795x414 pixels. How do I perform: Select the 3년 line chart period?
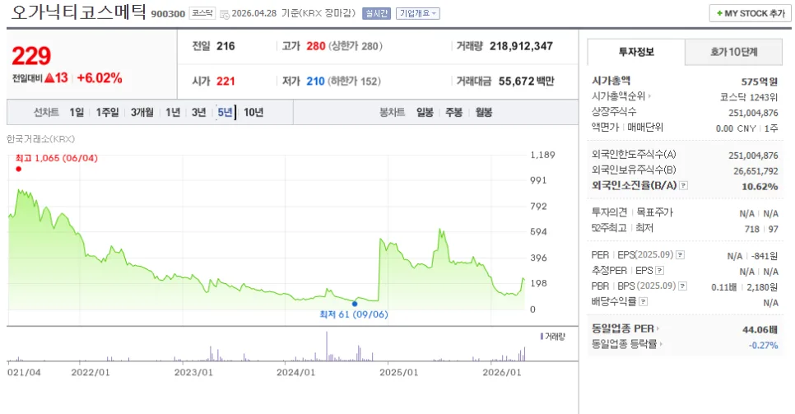(x=199, y=112)
